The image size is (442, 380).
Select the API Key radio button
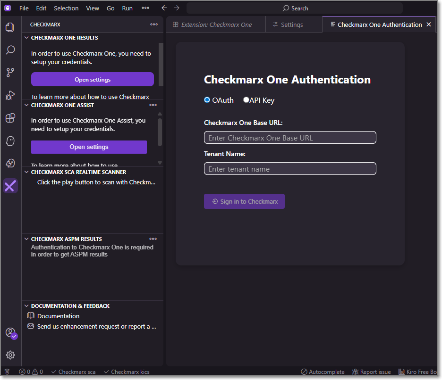click(246, 100)
